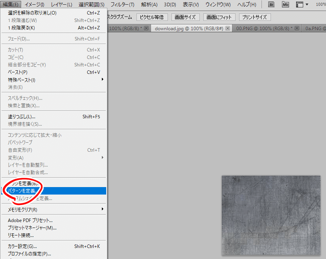Expand the メモリをクリア(R) submenu

tap(53, 209)
